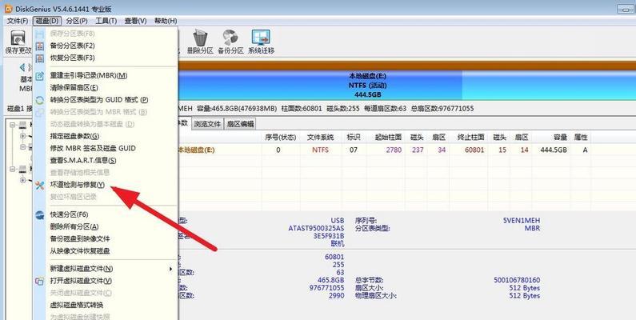Screen dimensions: 636x320
Task: Select the NTFS cell in partition row
Action: tap(321, 150)
